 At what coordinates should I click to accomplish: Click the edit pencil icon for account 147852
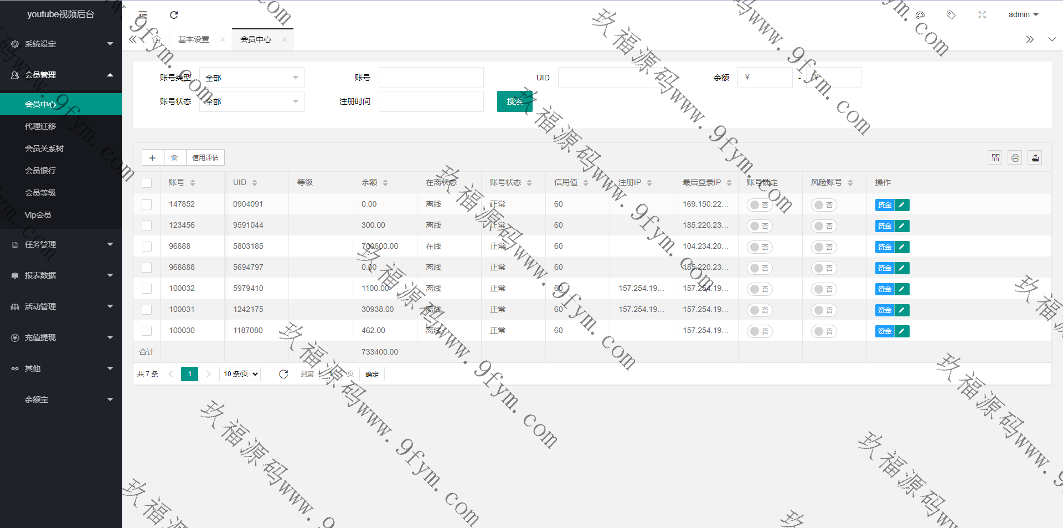[x=902, y=205]
